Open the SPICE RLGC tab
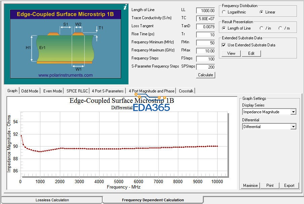This screenshot has height=204, width=304. coord(77,91)
